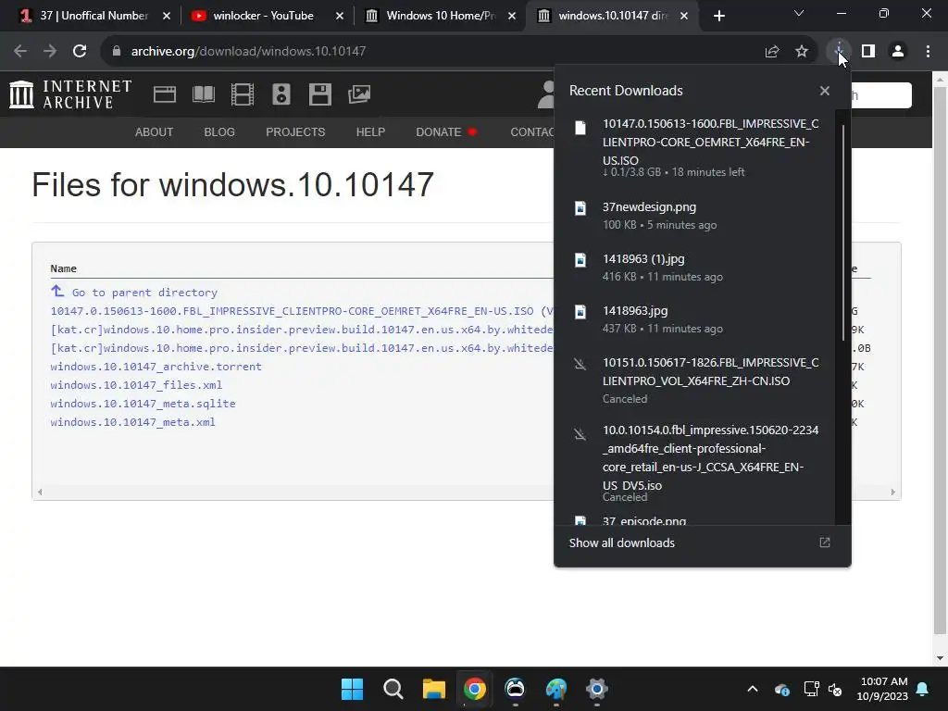Open Chrome profile avatar
Screen dimensions: 948x711
click(x=898, y=52)
